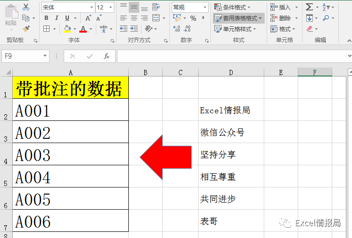Image resolution: width=352 pixels, height=238 pixels.
Task: Apply percent style
Action: click(x=193, y=18)
